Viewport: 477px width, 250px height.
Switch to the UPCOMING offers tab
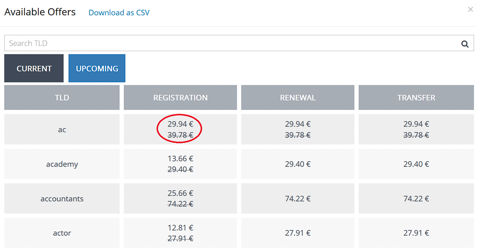(97, 68)
